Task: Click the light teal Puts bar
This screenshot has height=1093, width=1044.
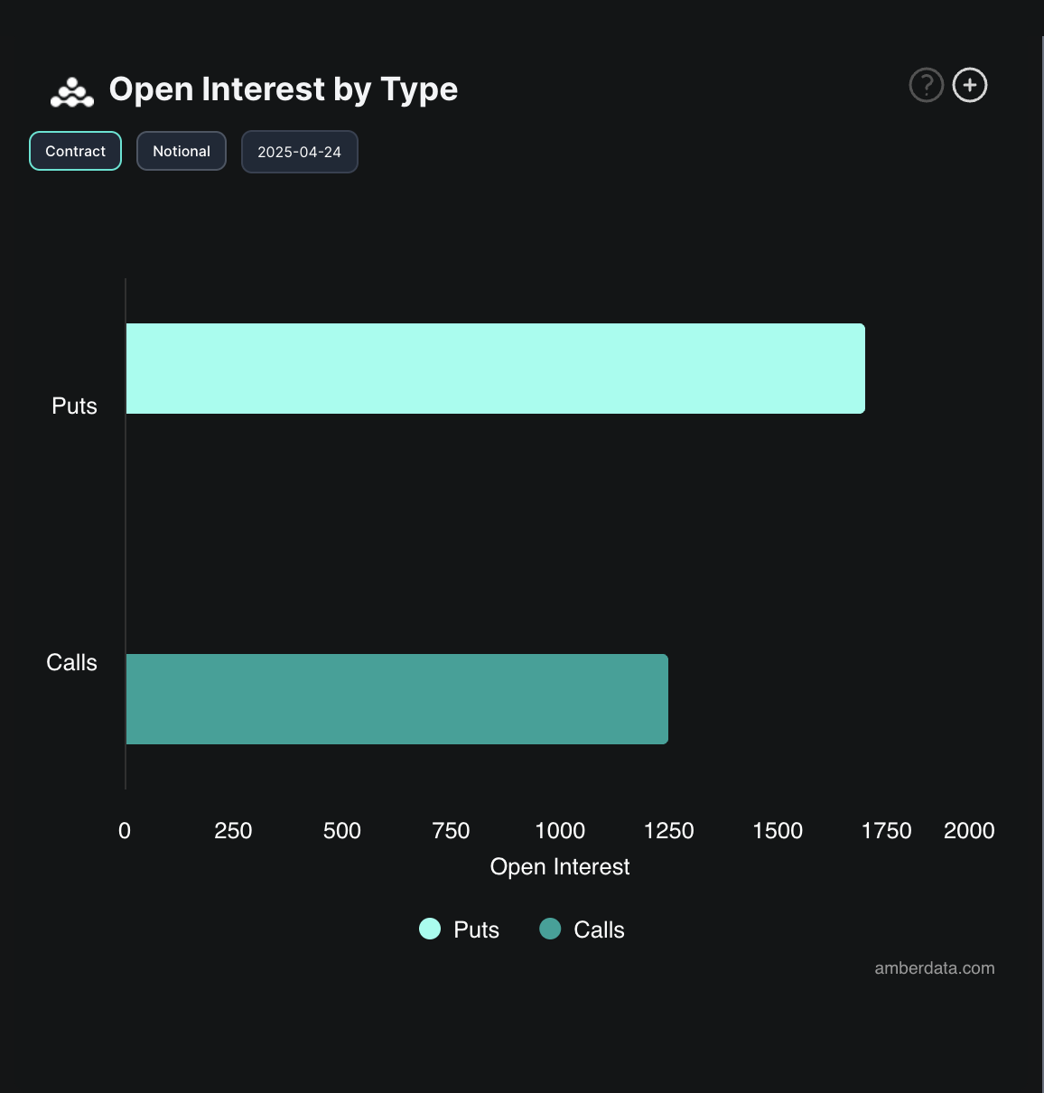Action: coord(495,368)
